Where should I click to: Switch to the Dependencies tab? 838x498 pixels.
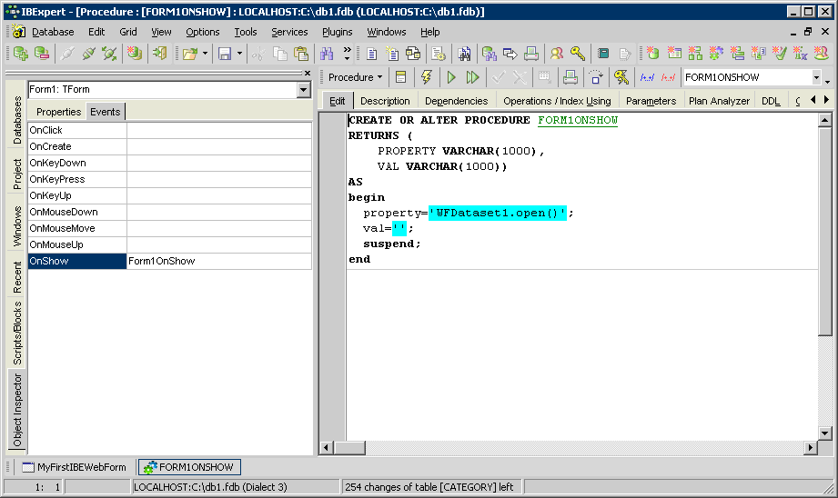pyautogui.click(x=456, y=101)
